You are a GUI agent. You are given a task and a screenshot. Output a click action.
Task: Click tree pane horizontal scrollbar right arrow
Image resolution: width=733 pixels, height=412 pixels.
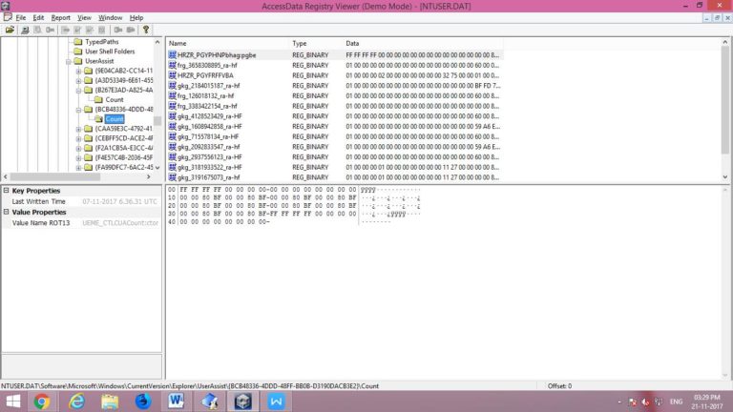[x=149, y=177]
